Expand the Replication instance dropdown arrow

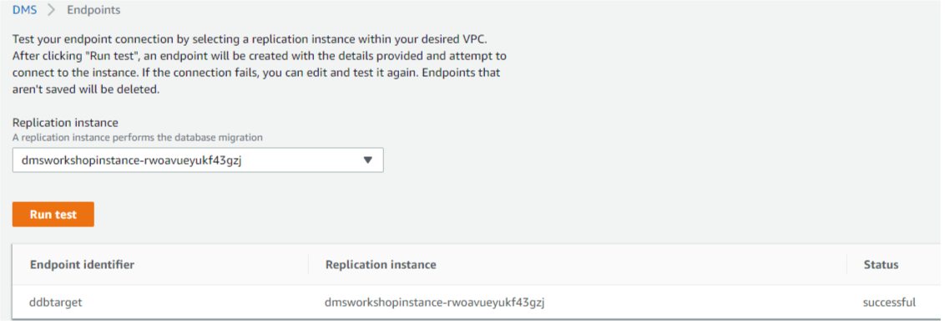click(368, 160)
